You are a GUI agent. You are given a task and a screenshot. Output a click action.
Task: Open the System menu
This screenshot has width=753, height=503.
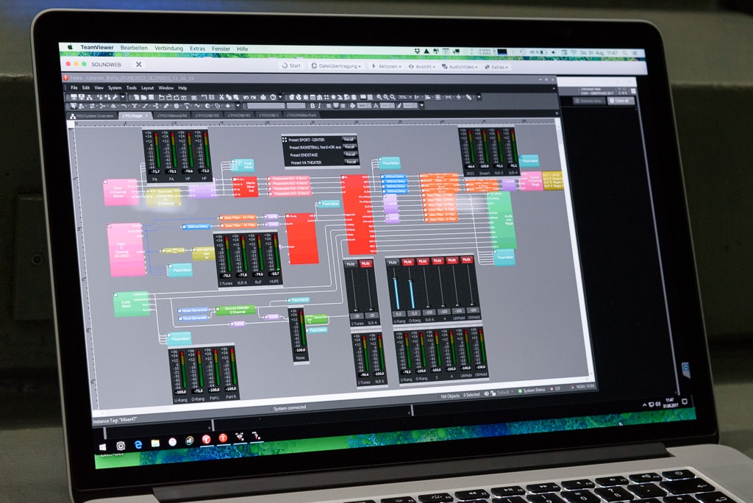[x=115, y=88]
